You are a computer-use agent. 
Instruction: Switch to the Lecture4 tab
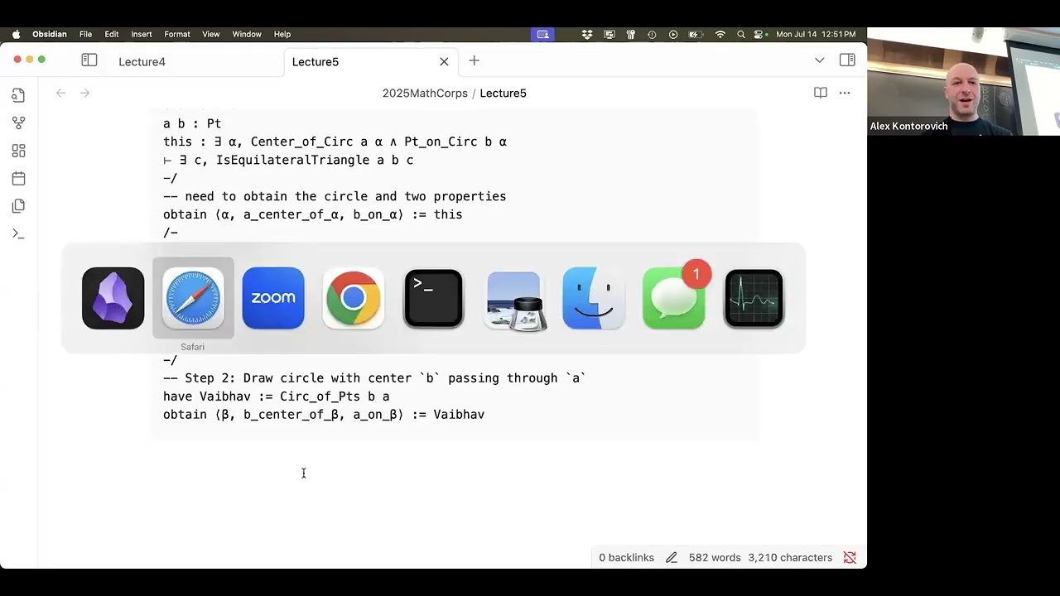click(x=142, y=61)
